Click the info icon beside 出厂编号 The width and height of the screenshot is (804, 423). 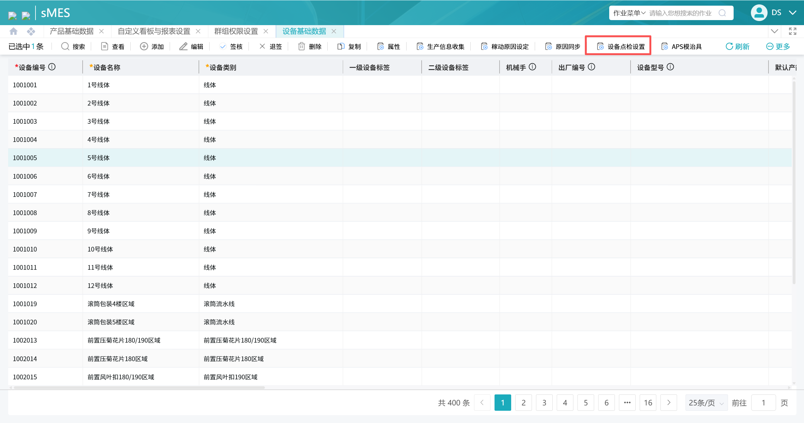point(591,67)
